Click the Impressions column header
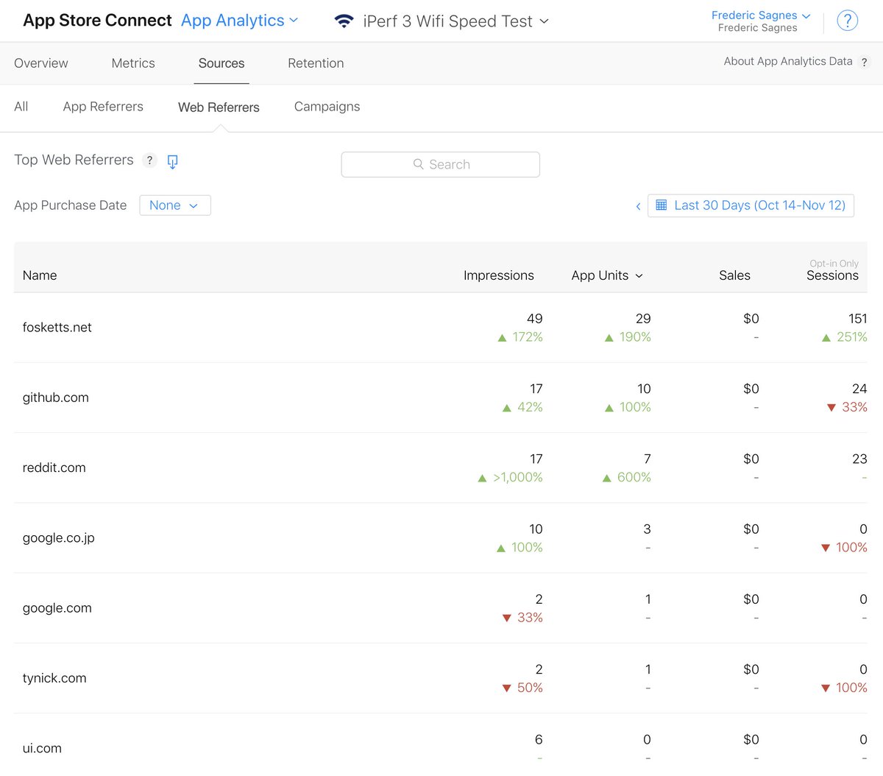 click(x=499, y=275)
